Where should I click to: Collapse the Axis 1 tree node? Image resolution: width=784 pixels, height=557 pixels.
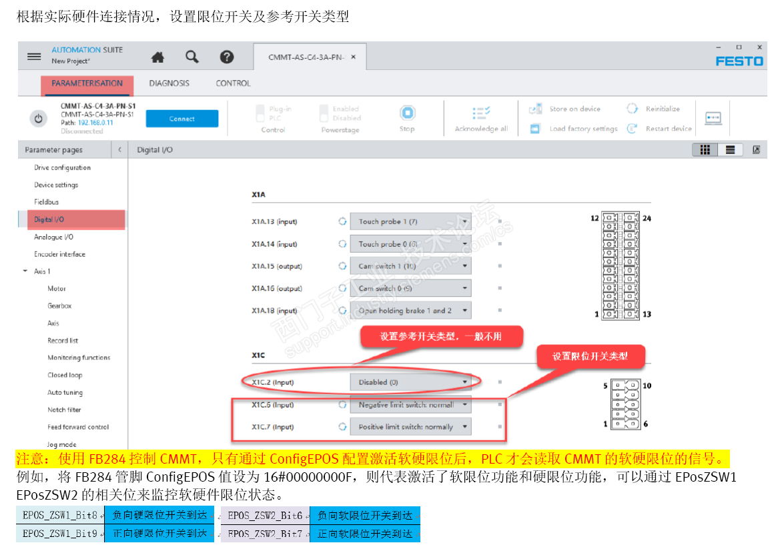[x=25, y=271]
